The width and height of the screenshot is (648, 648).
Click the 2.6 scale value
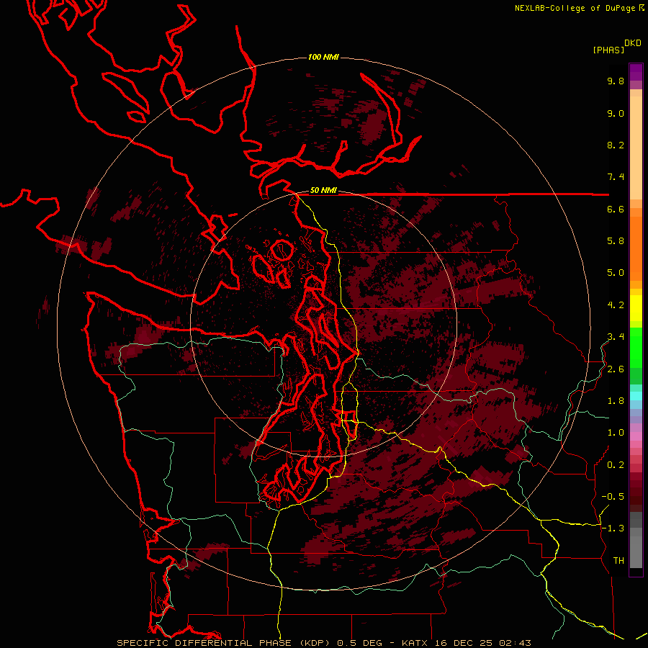tap(616, 369)
